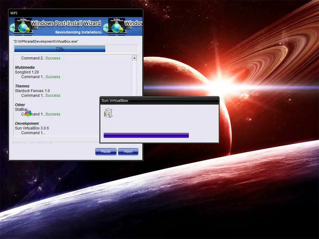The image size is (319, 239).
Task: Click the Sun VirtualBox dialog title bar
Action: point(159,101)
